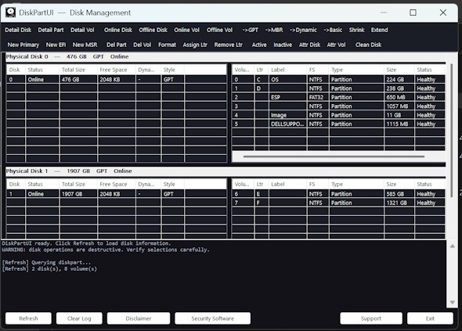Select volume 0 labeled OS

click(x=338, y=80)
